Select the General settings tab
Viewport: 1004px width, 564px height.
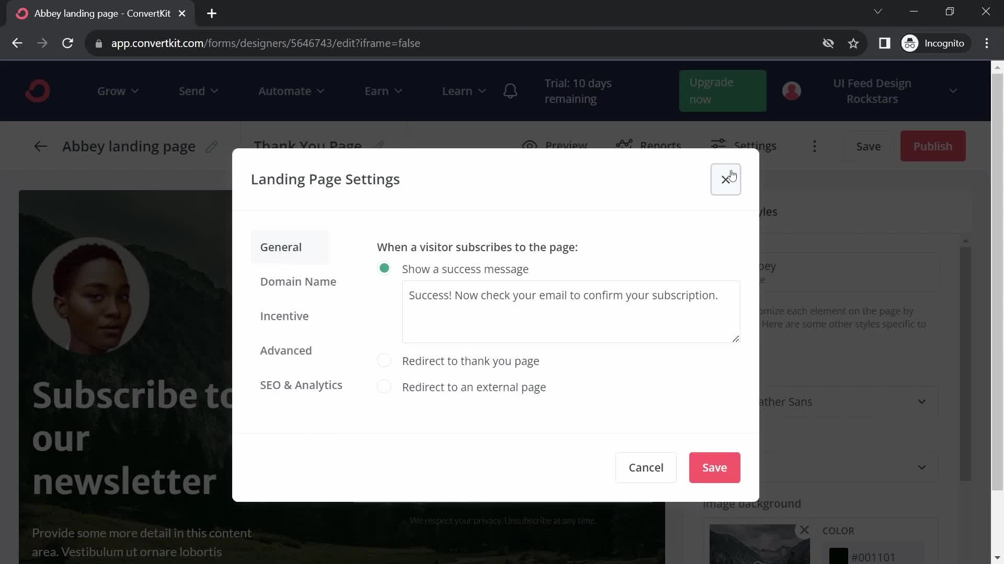(x=281, y=246)
